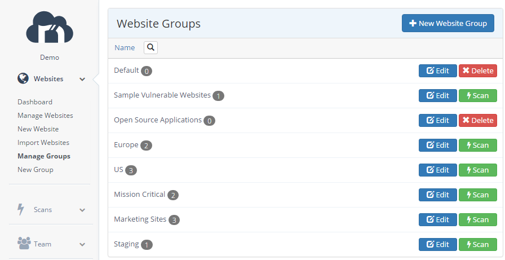Click count badge next to Mission Critical
Viewport: 505px width, 260px height.
[173, 195]
